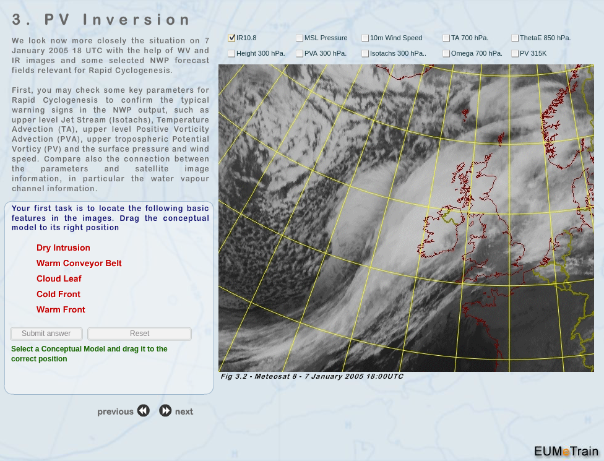Select the Warm Conveyor Belt label
This screenshot has width=604, height=461.
click(79, 264)
